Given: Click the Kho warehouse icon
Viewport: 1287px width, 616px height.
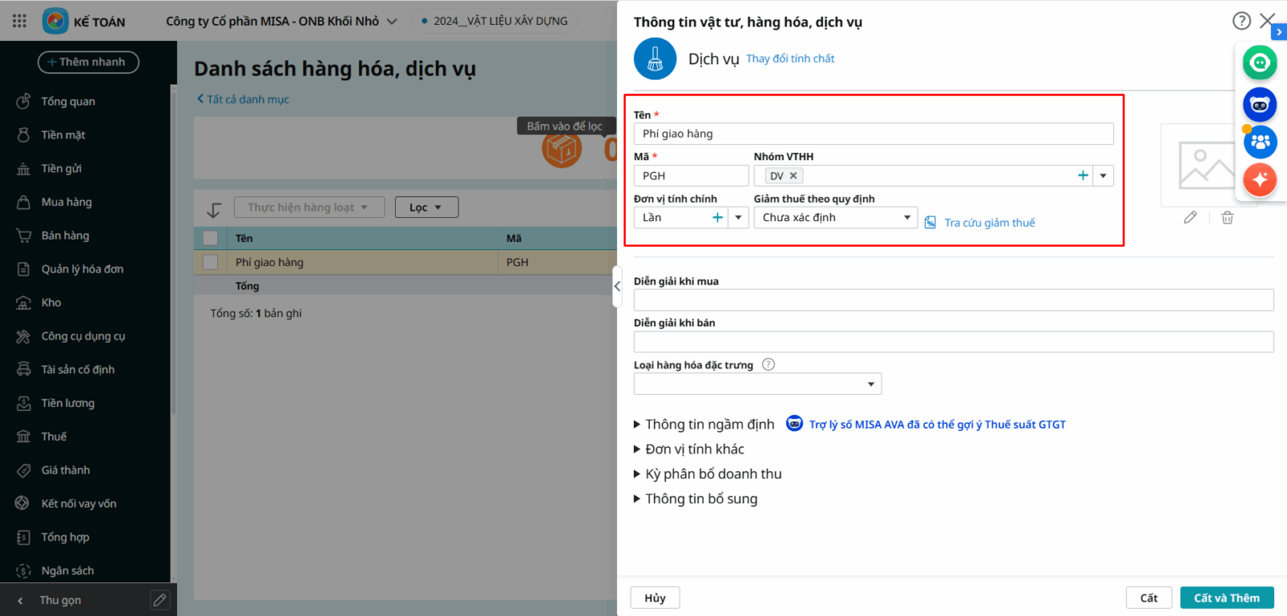Looking at the screenshot, I should click(23, 302).
